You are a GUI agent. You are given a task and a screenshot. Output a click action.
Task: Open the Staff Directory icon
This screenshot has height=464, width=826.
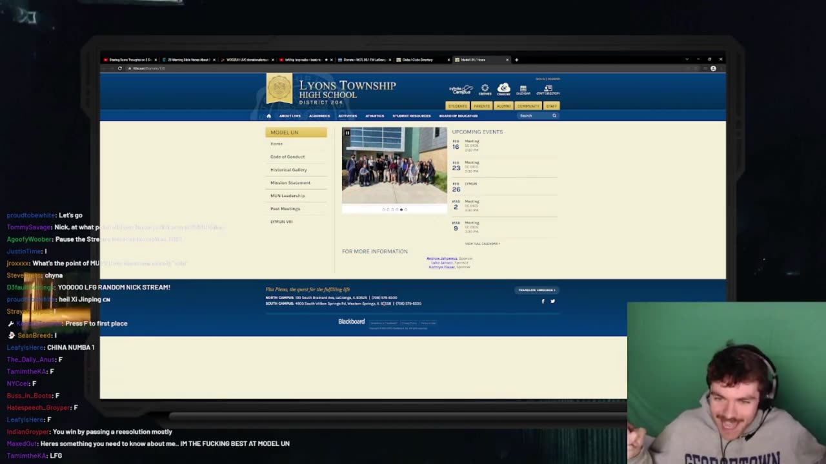tap(548, 90)
